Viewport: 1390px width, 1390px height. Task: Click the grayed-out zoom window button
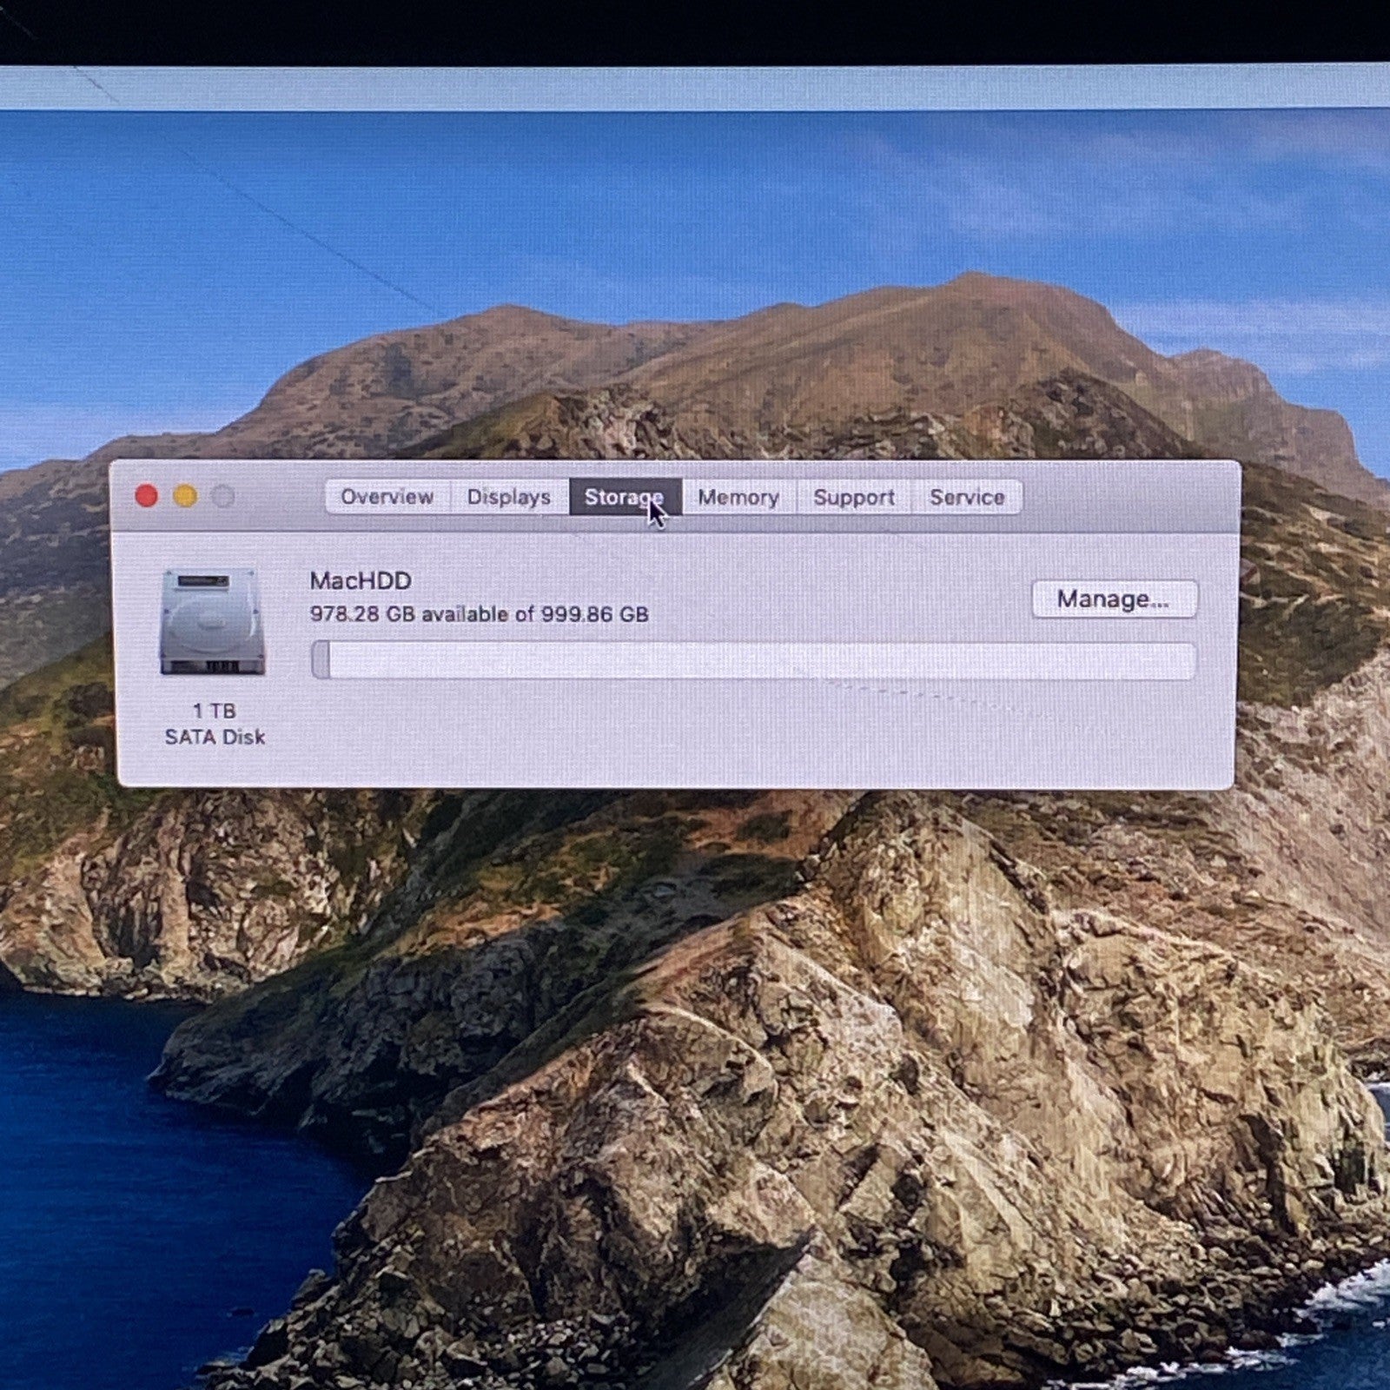pos(223,496)
